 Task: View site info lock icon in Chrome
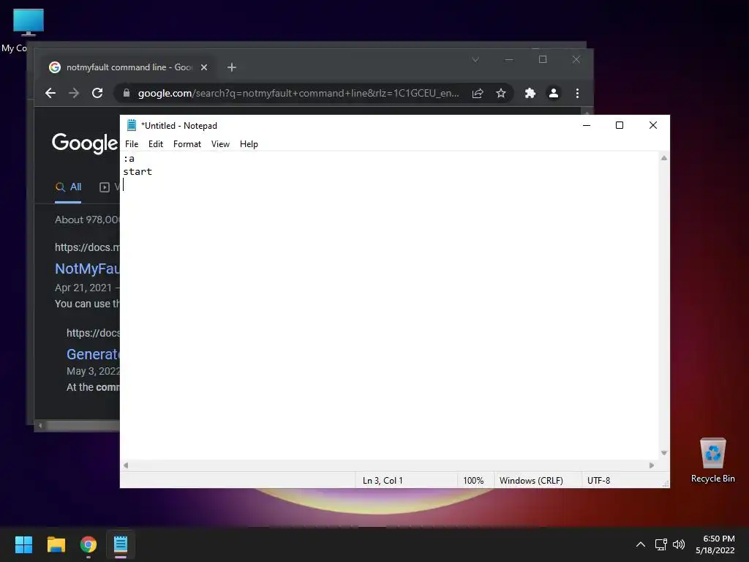click(x=126, y=93)
